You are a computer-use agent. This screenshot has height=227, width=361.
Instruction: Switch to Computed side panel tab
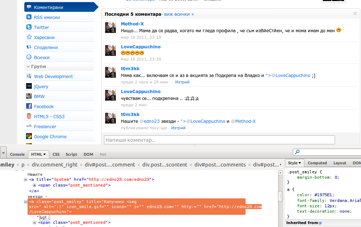[x=317, y=163]
